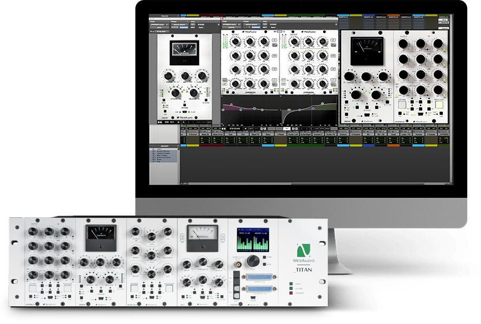Screen dimensions: 481x324
Task: Click the VU meter in left Dione plugin
Action: coord(184,53)
